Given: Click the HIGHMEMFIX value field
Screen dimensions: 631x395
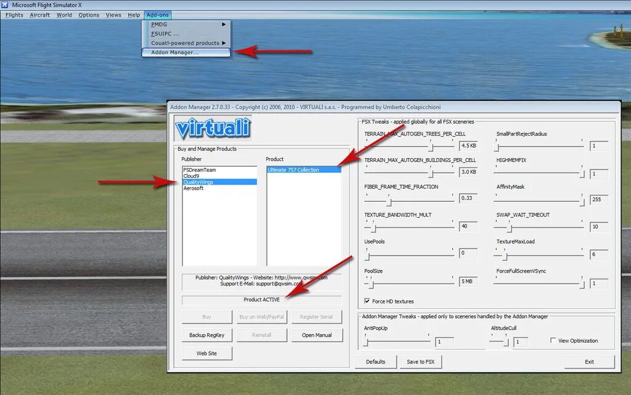Looking at the screenshot, I should point(599,174).
